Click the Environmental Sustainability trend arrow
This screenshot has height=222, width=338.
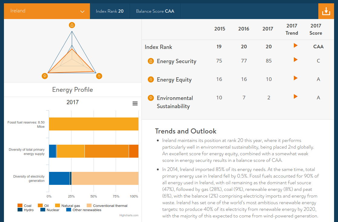(296, 96)
